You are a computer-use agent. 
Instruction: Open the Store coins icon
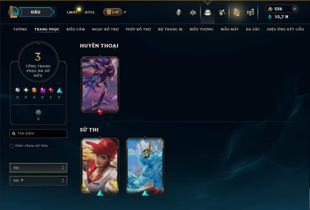point(251,13)
